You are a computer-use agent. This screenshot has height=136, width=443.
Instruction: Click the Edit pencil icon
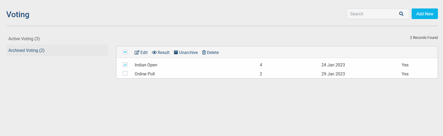[x=137, y=52]
